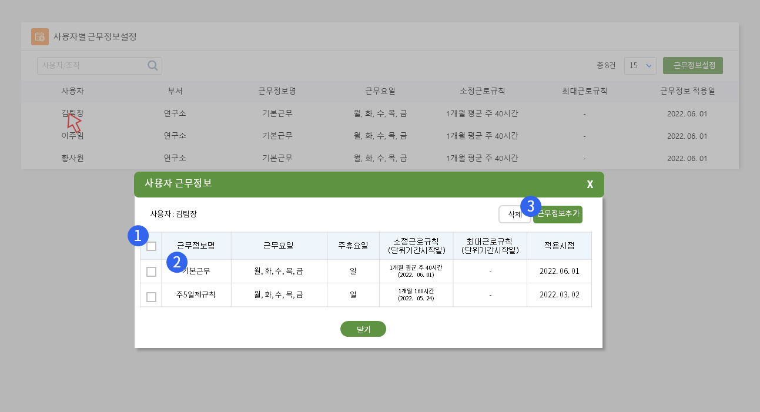Click the magnifier search icon

click(153, 66)
